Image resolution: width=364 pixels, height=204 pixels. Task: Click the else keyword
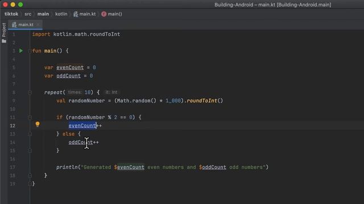(68, 134)
